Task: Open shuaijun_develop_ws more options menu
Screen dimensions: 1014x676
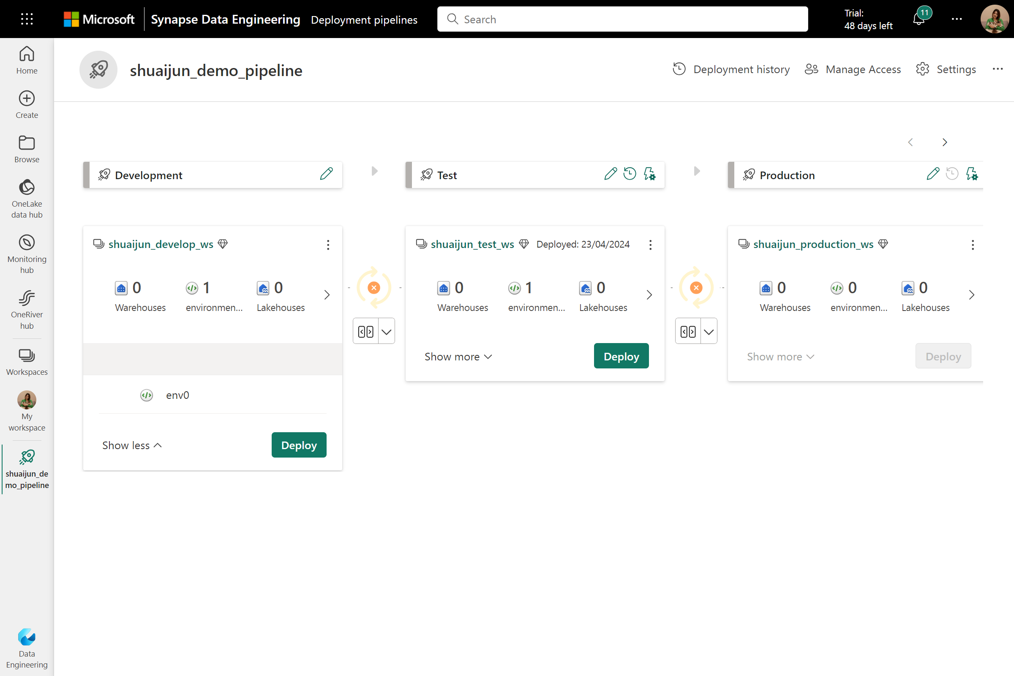Action: point(328,245)
